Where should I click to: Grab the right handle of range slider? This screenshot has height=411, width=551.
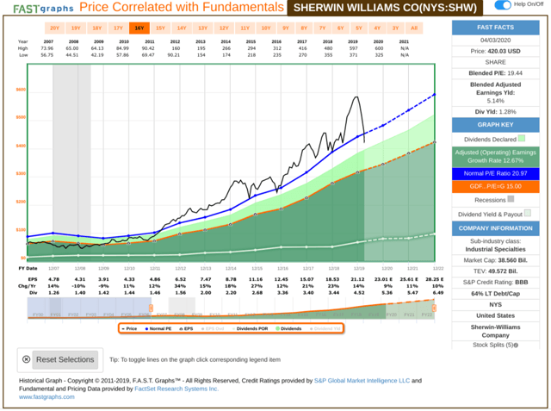[434, 308]
